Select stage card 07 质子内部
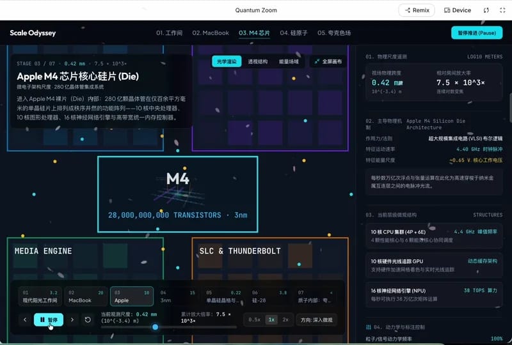 point(316,296)
